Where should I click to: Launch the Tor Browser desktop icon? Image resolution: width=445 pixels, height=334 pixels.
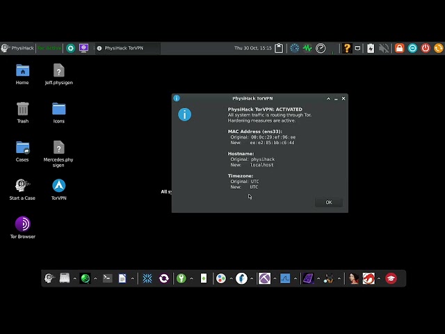coord(23,228)
